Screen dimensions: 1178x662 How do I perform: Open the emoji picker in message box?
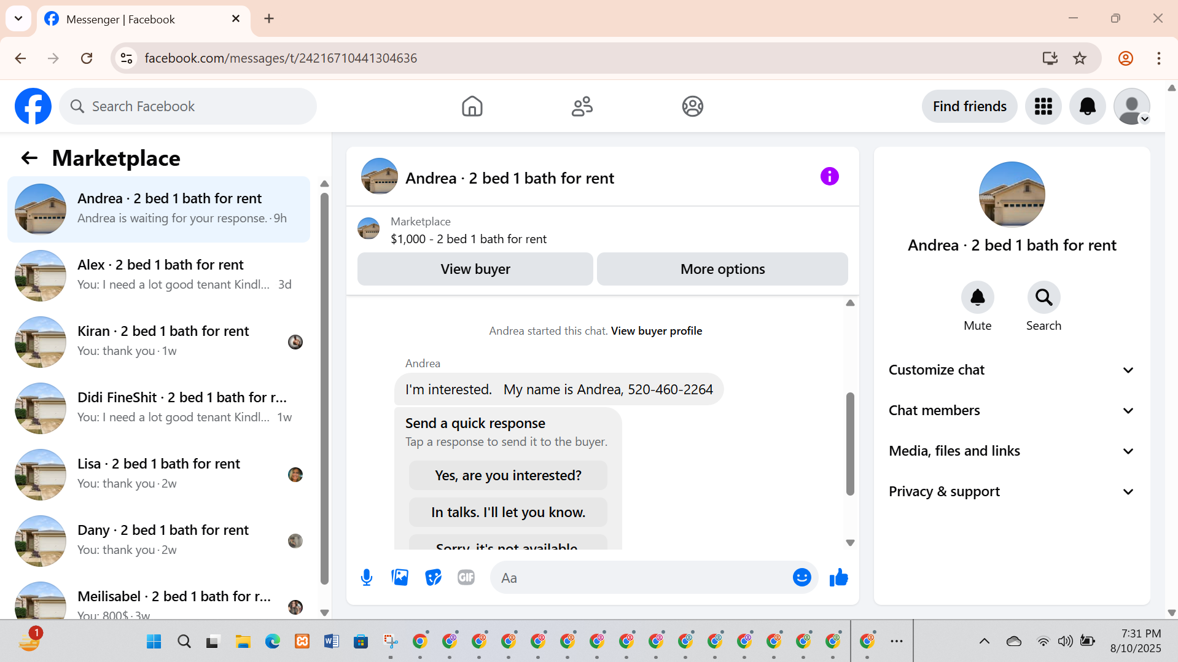pos(802,577)
